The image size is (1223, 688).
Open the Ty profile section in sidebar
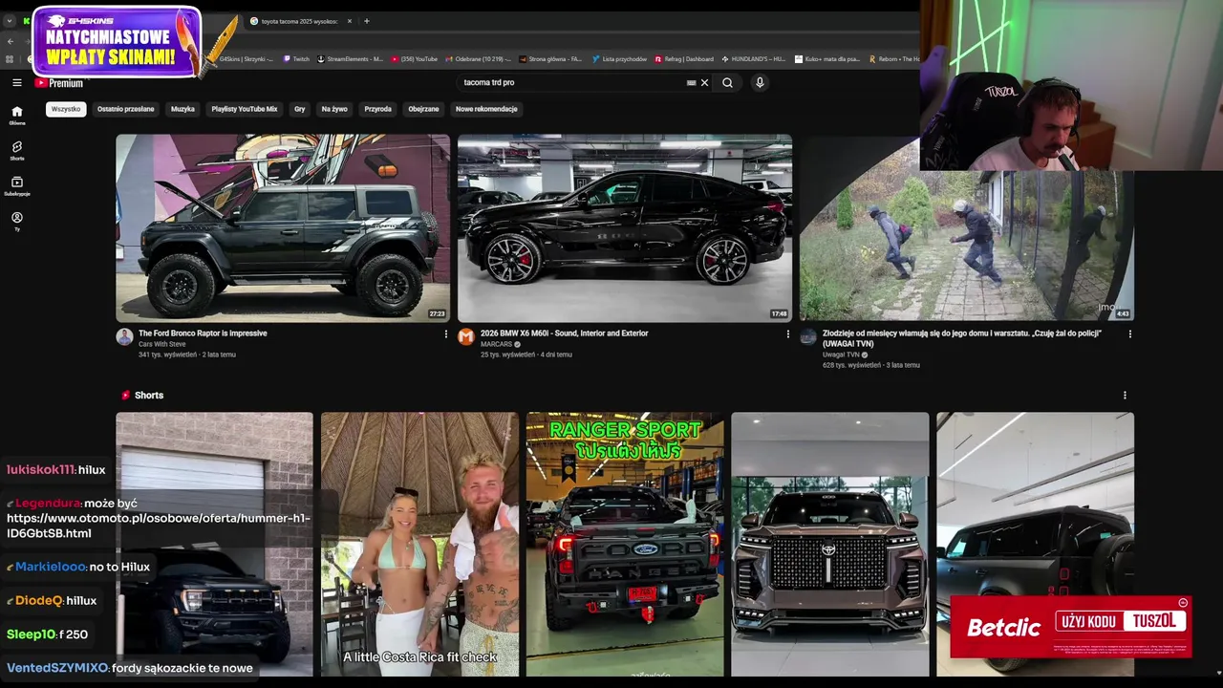tap(17, 222)
